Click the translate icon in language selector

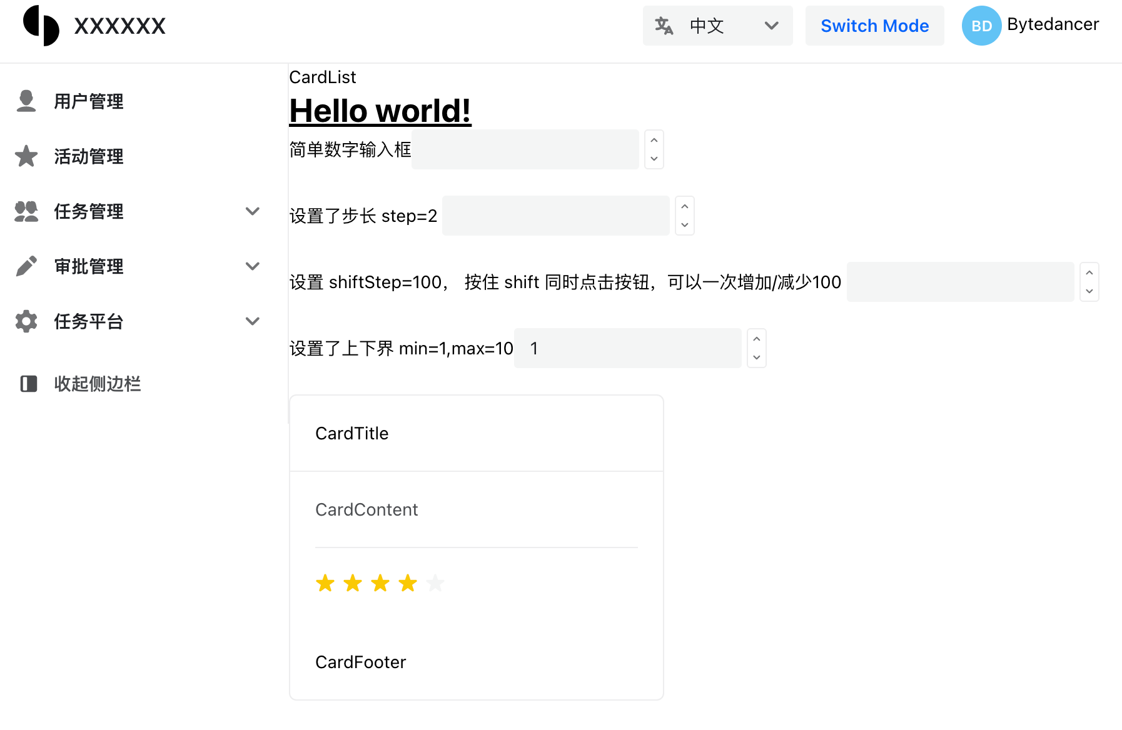coord(664,26)
